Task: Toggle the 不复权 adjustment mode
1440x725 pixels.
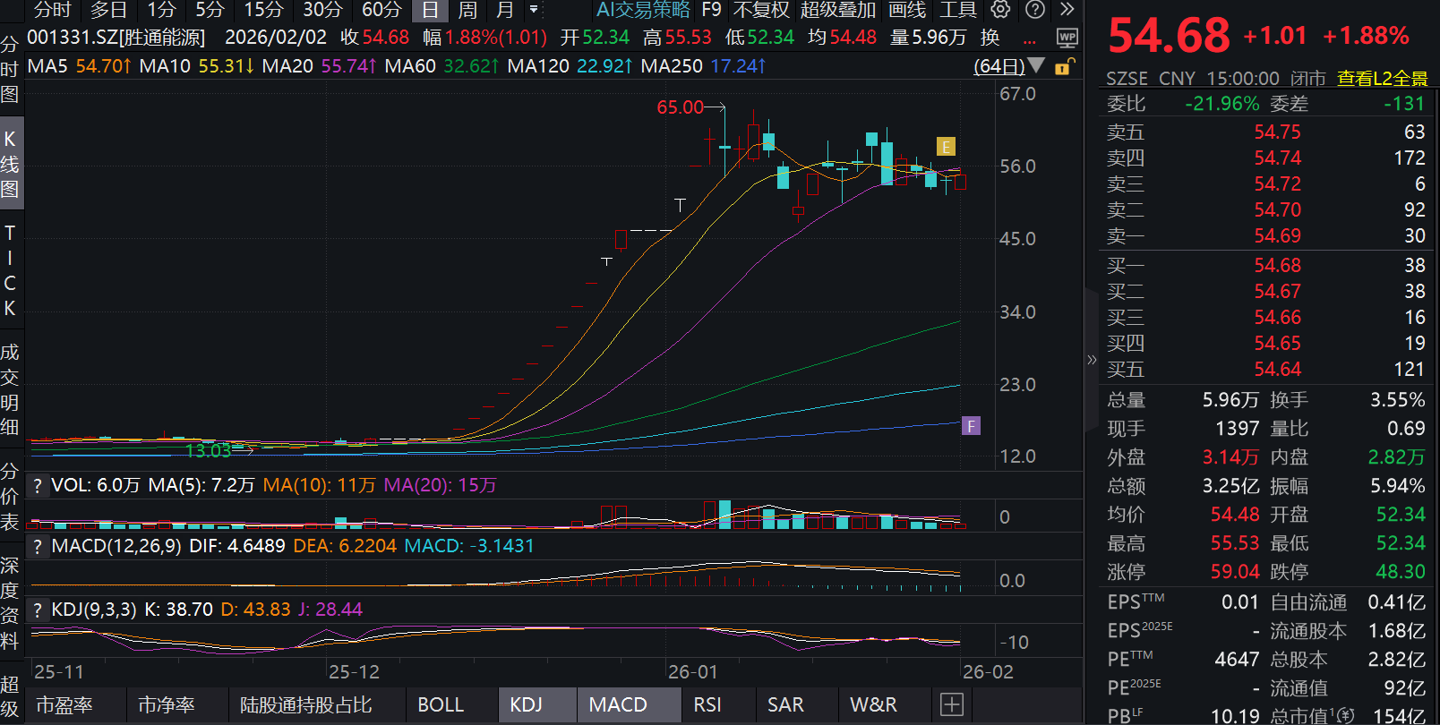Action: 760,10
